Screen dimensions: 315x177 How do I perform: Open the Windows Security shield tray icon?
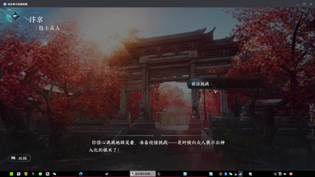(x=250, y=174)
